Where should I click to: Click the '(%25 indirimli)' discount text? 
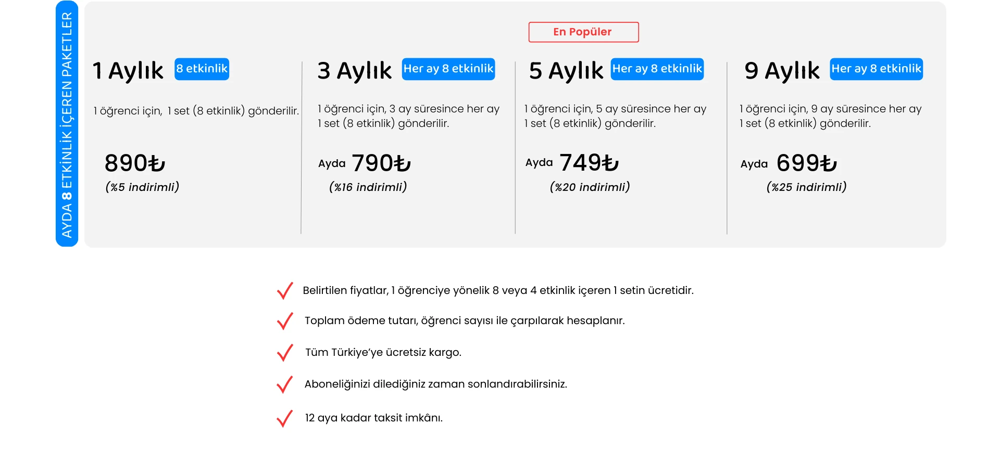pyautogui.click(x=806, y=187)
